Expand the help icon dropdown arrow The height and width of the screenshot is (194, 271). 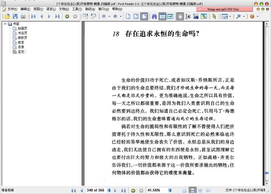pos(257,17)
